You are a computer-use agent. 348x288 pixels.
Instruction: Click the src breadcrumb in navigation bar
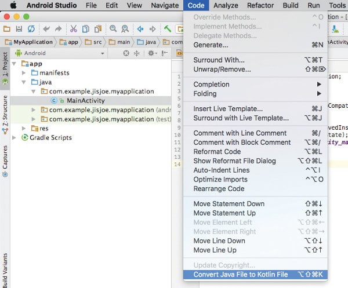coord(96,42)
